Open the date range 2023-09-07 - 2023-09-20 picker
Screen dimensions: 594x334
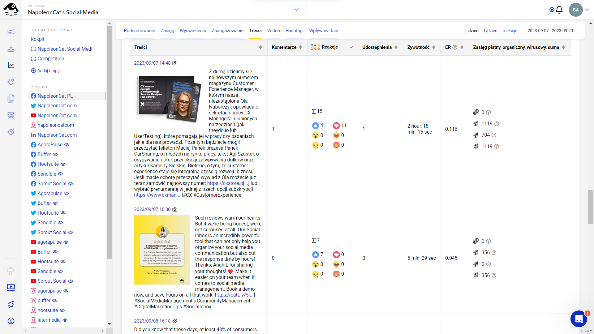point(550,31)
